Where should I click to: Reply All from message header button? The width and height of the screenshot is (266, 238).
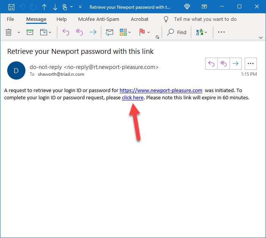point(224,64)
